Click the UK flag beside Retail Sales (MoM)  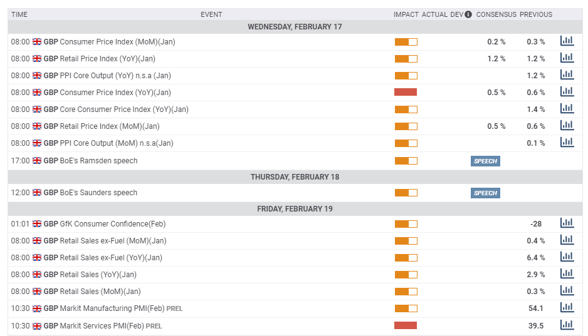click(x=37, y=292)
